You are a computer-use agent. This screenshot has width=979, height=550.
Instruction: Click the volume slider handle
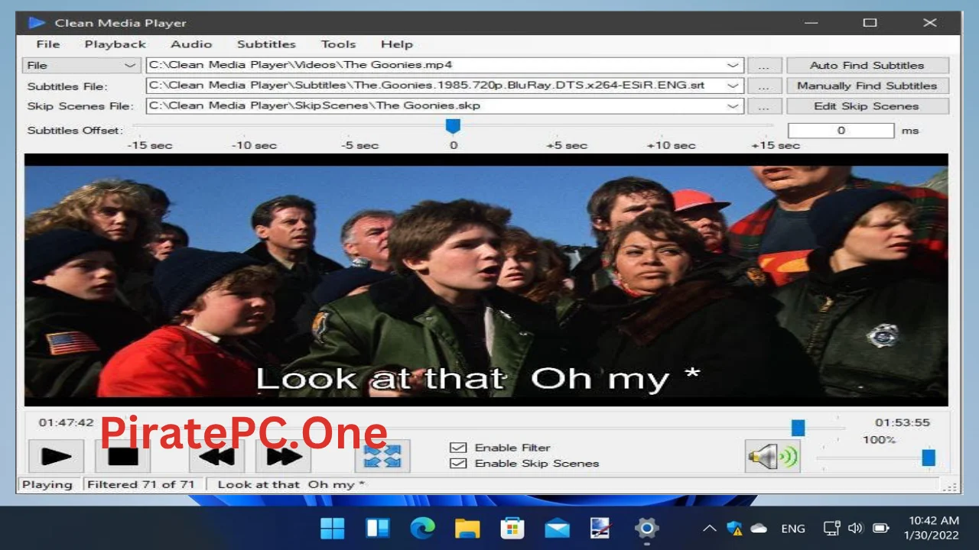[929, 457]
